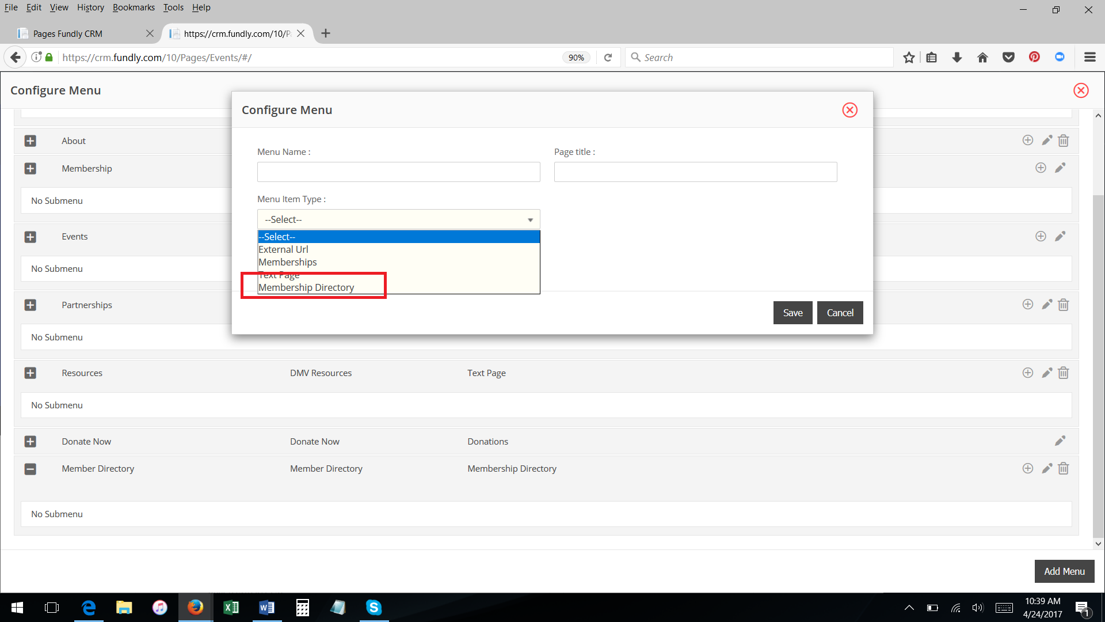Edit the Partnerships menu item
The height and width of the screenshot is (622, 1105).
click(1047, 304)
